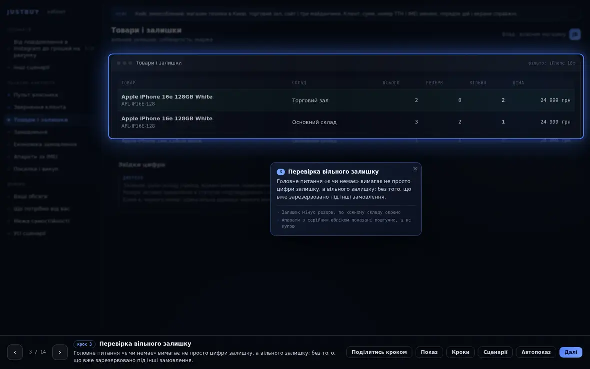This screenshot has width=590, height=369.
Task: Continue with the Далі button
Action: [571, 352]
